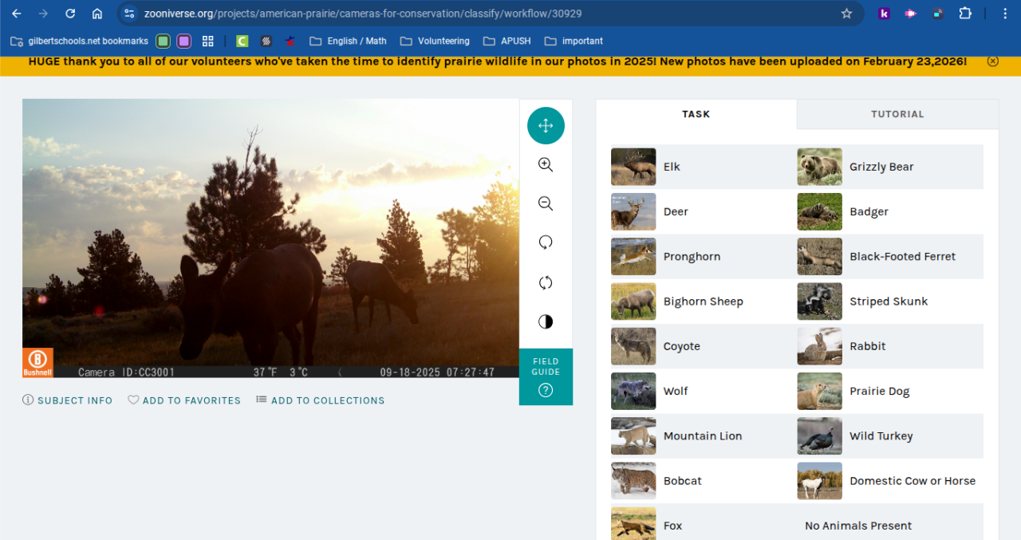Image resolution: width=1021 pixels, height=540 pixels.
Task: Pick Mountain Lion
Action: (x=704, y=436)
